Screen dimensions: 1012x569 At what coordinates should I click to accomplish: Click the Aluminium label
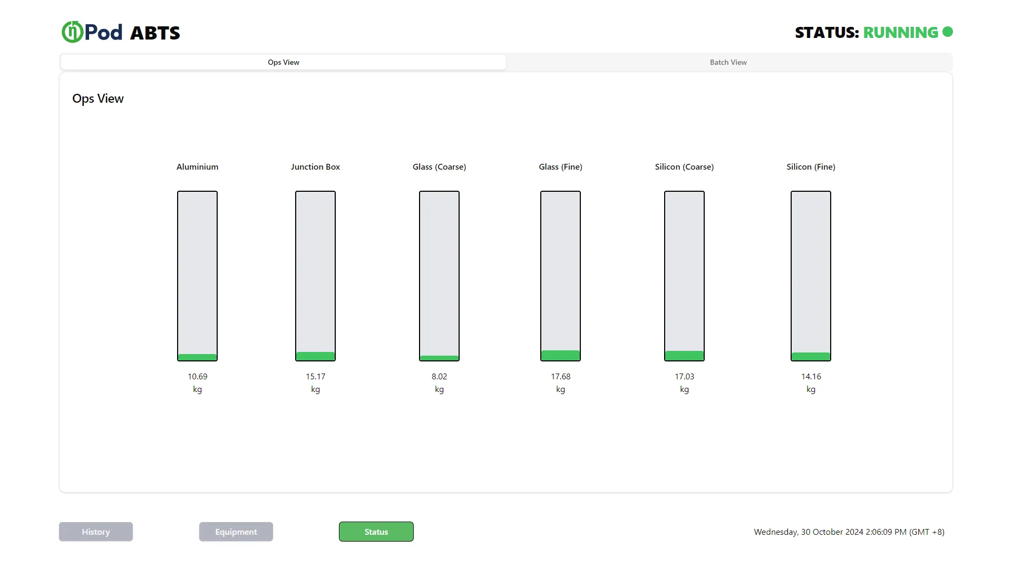(198, 166)
